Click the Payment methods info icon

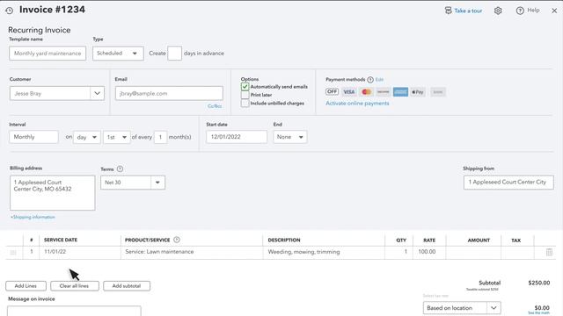pyautogui.click(x=370, y=80)
